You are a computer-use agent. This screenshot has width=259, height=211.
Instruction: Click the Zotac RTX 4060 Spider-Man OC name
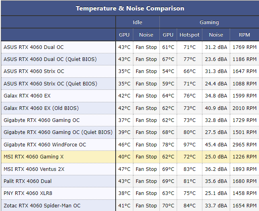[42, 206]
